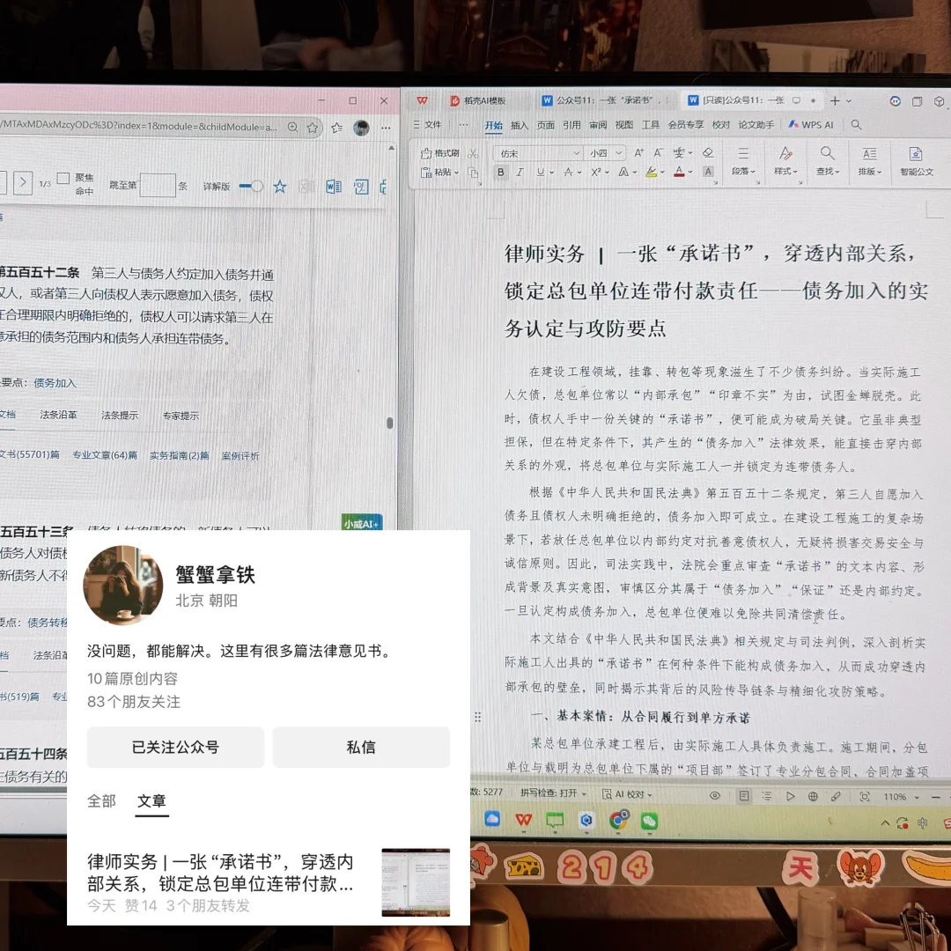The height and width of the screenshot is (951, 951).
Task: Click the reading mode play icon in status bar
Action: (790, 796)
